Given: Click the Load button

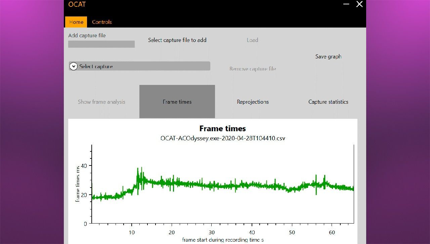Looking at the screenshot, I should (x=252, y=40).
